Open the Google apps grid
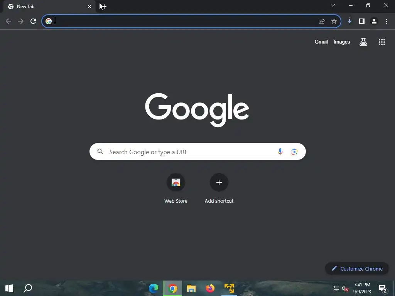Screen dimensions: 395x296 [x=382, y=42]
